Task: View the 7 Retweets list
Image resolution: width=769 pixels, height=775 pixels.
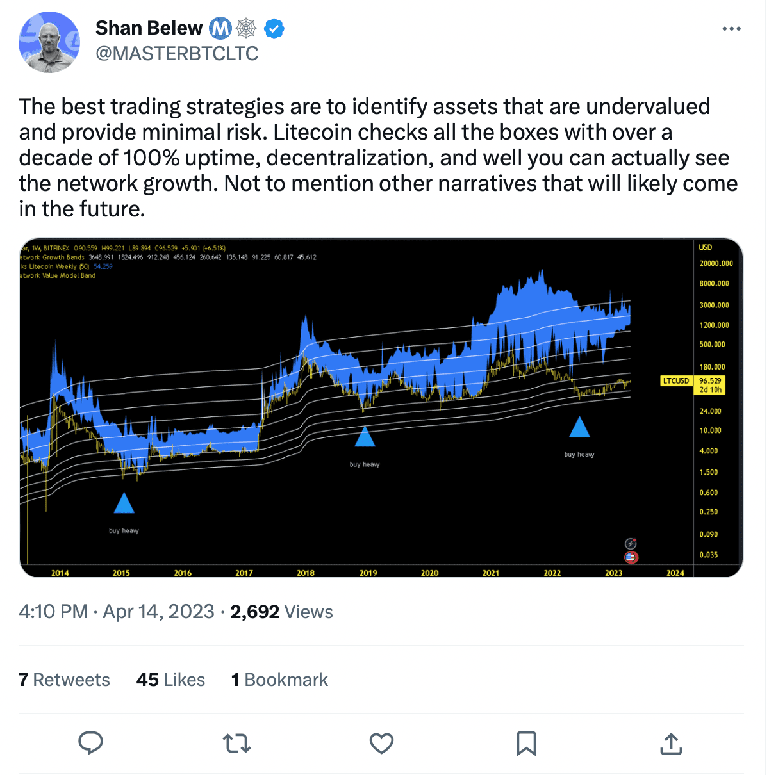Action: (64, 680)
